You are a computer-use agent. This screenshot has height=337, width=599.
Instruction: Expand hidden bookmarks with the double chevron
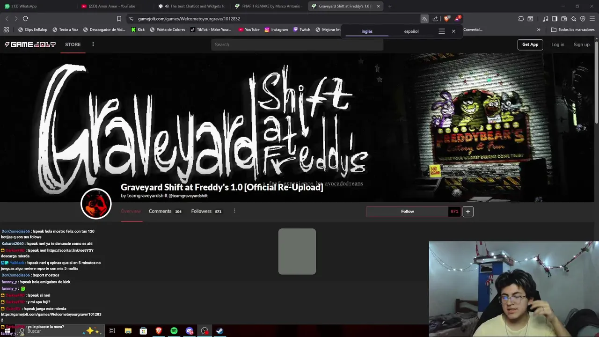[x=539, y=29]
